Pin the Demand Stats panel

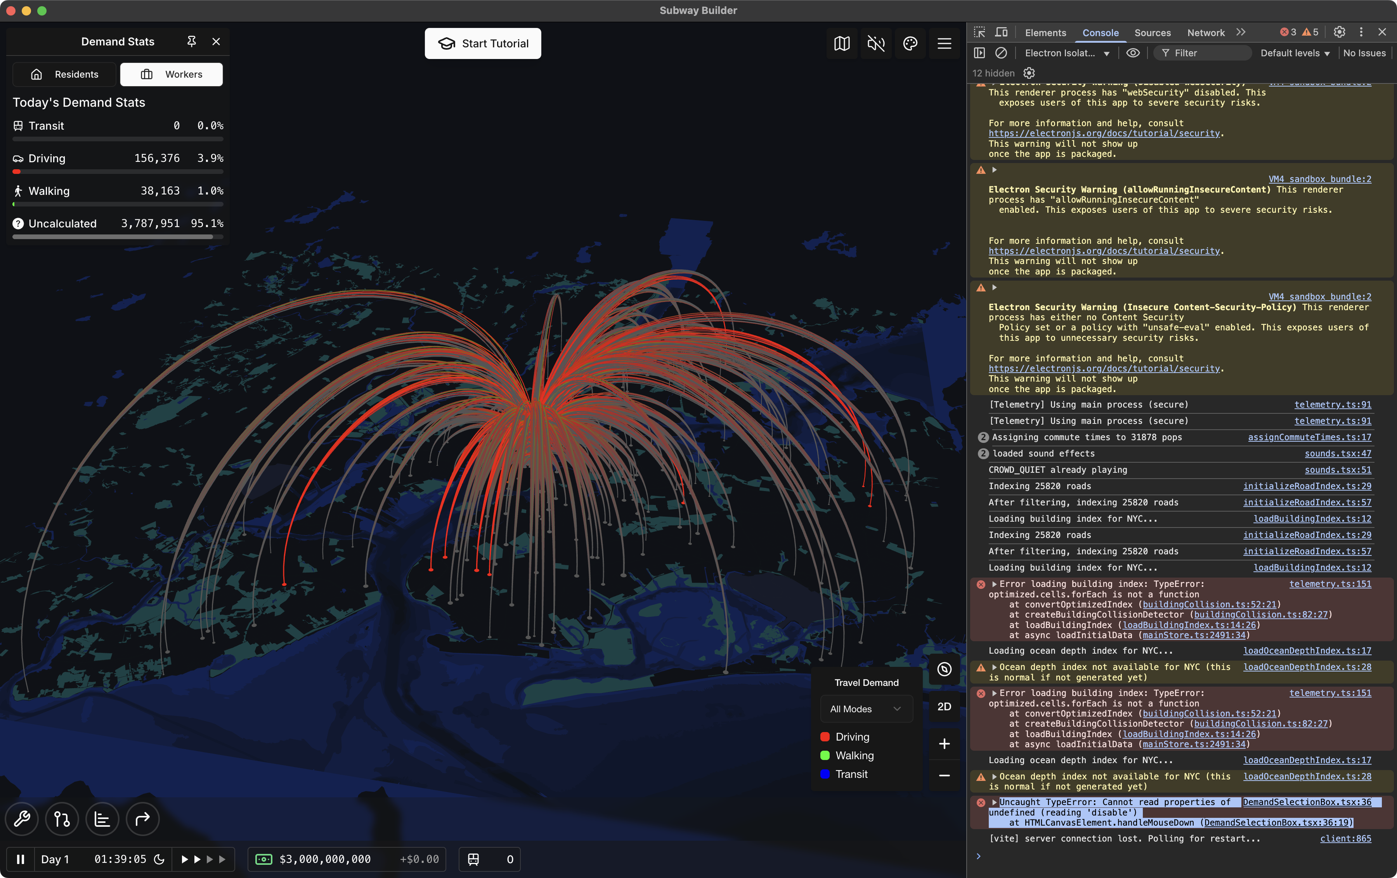tap(191, 41)
